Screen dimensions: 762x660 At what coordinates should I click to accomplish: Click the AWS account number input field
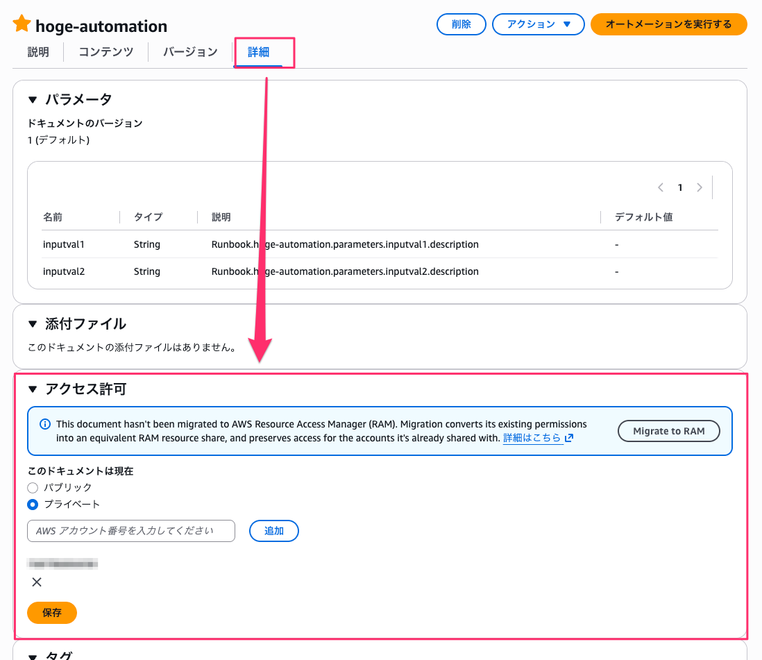tap(131, 531)
